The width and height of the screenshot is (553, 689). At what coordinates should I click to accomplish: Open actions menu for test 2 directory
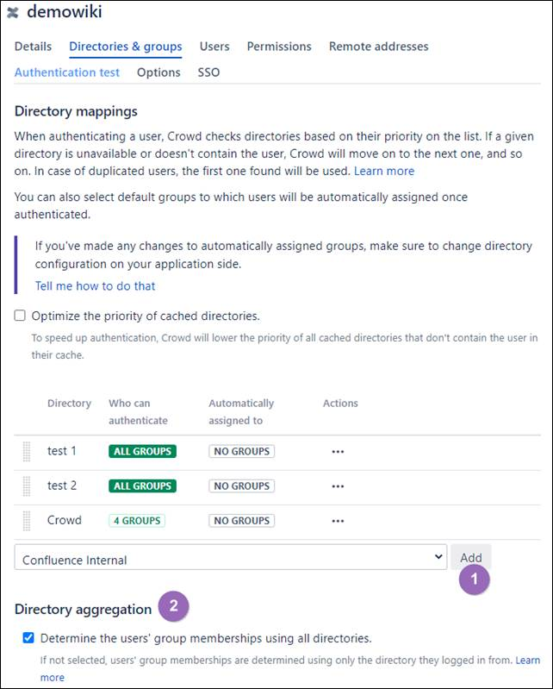(x=338, y=486)
